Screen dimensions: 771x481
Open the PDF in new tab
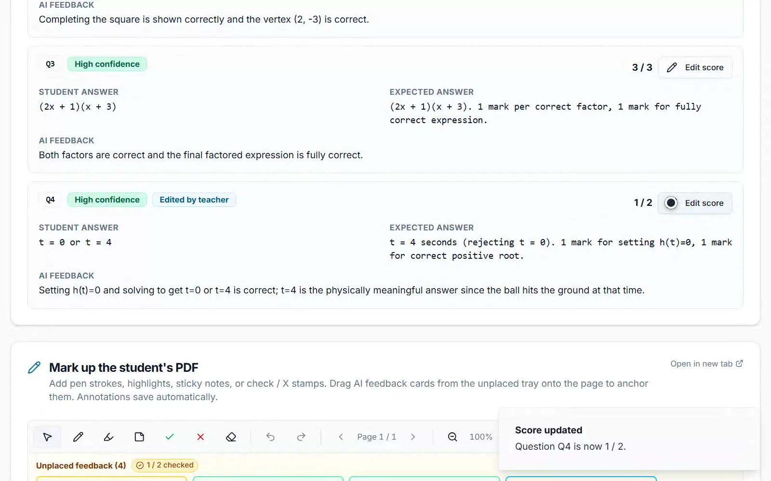(707, 364)
